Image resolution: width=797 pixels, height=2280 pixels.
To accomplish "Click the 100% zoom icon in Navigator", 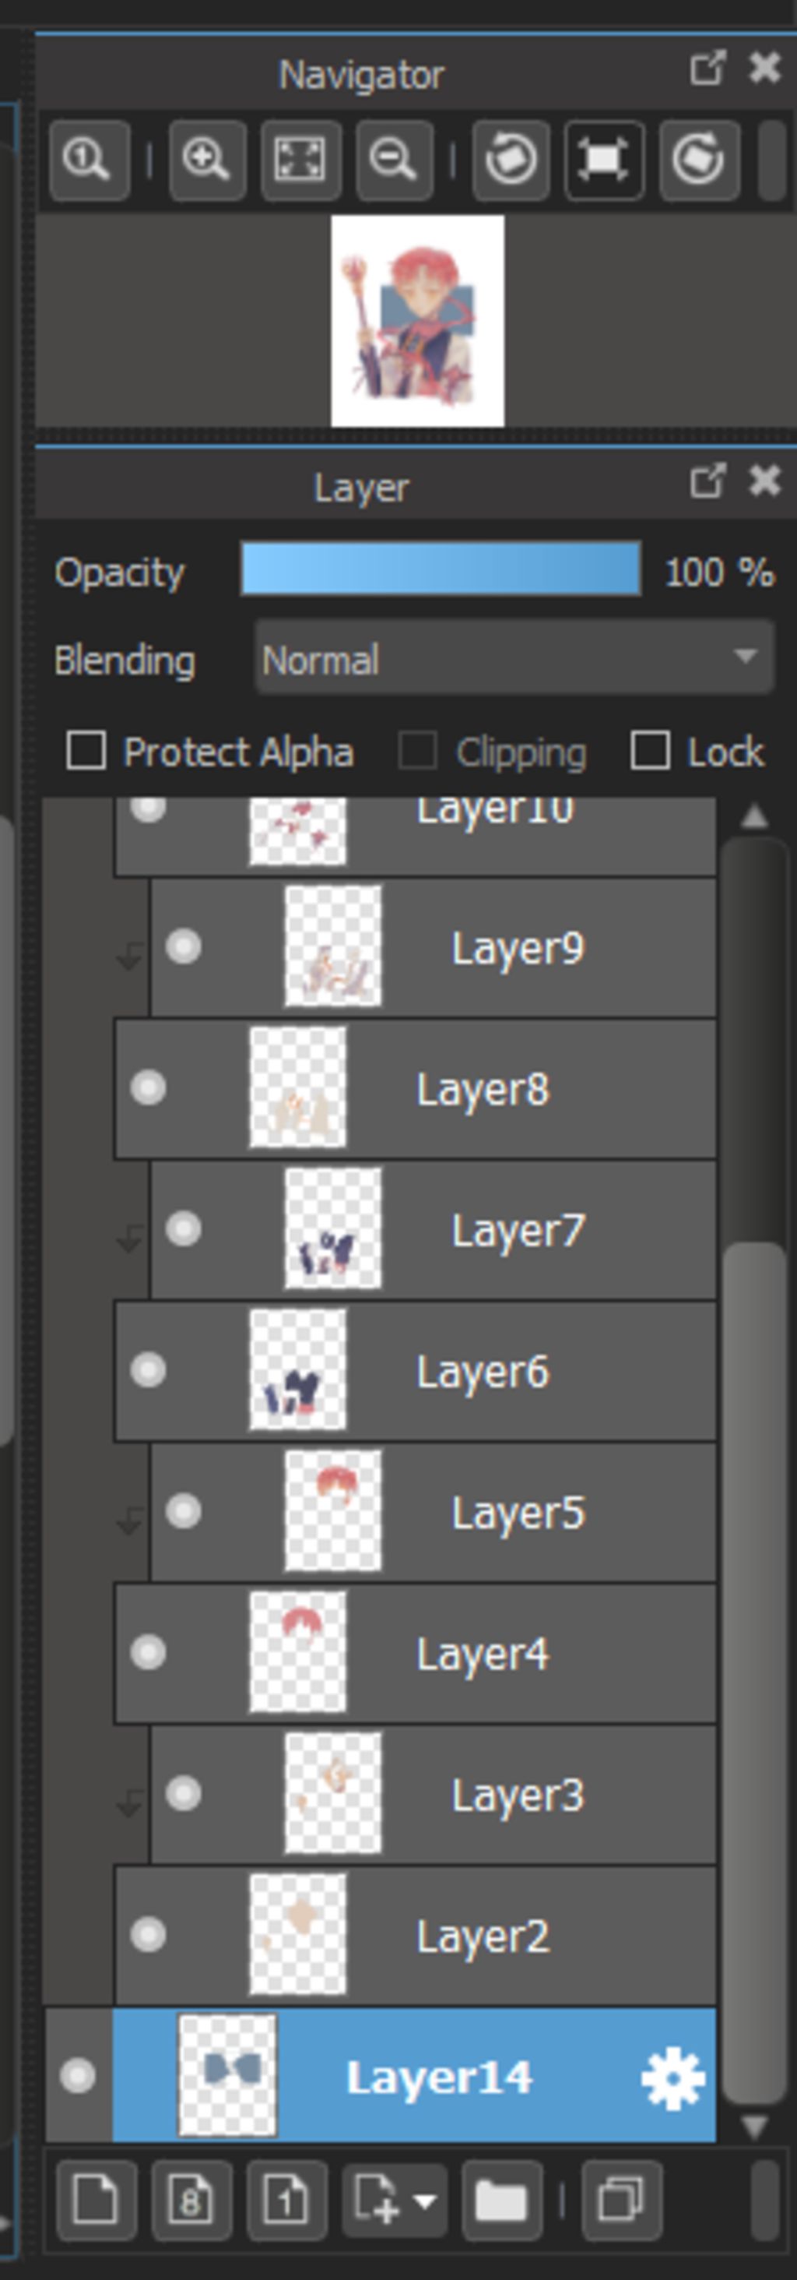I will [90, 160].
